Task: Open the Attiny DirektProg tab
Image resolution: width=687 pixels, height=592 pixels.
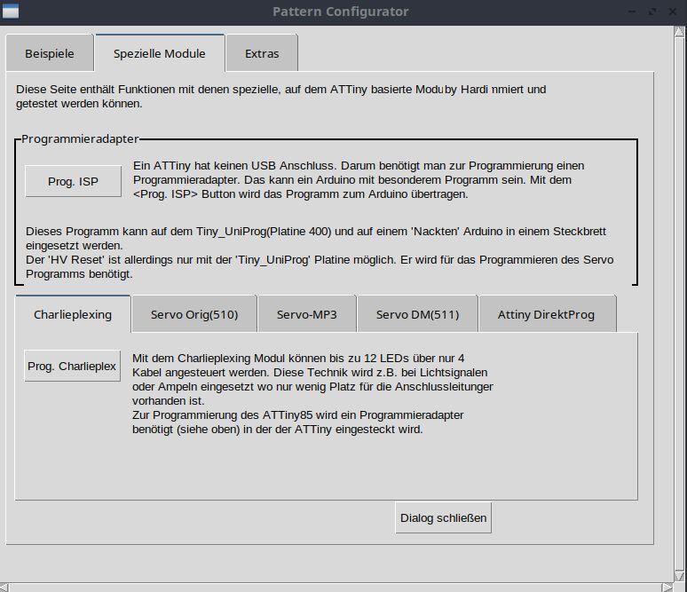Action: [x=546, y=314]
